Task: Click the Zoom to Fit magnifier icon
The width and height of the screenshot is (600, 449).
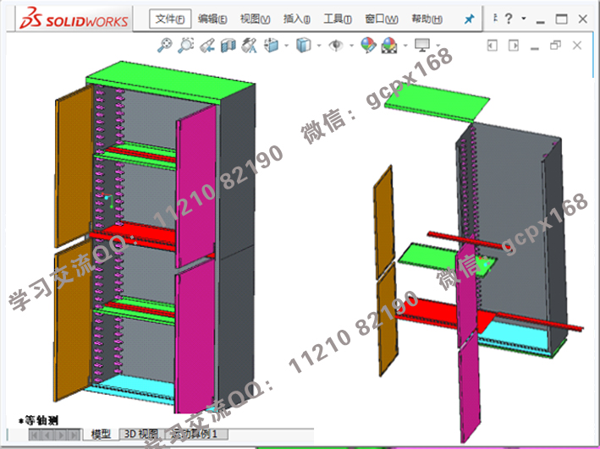Action: [x=166, y=45]
